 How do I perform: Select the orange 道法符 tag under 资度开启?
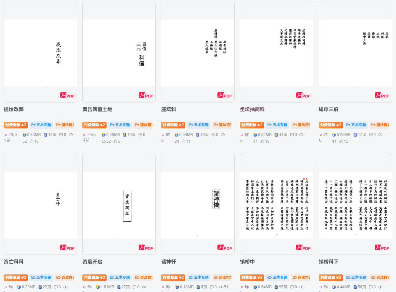tap(143, 277)
